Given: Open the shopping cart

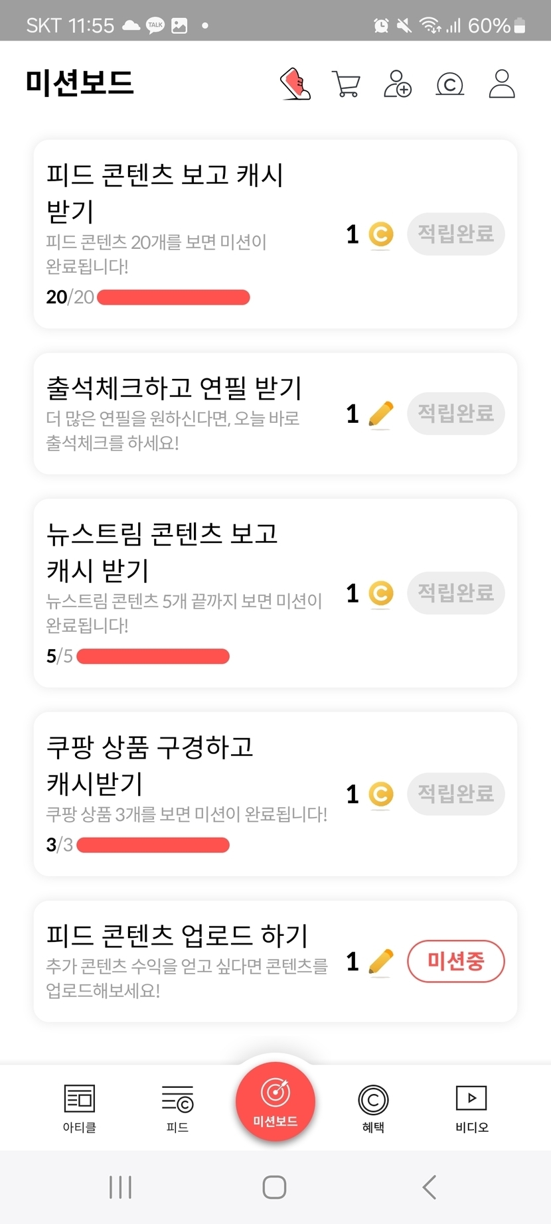Looking at the screenshot, I should tap(346, 84).
